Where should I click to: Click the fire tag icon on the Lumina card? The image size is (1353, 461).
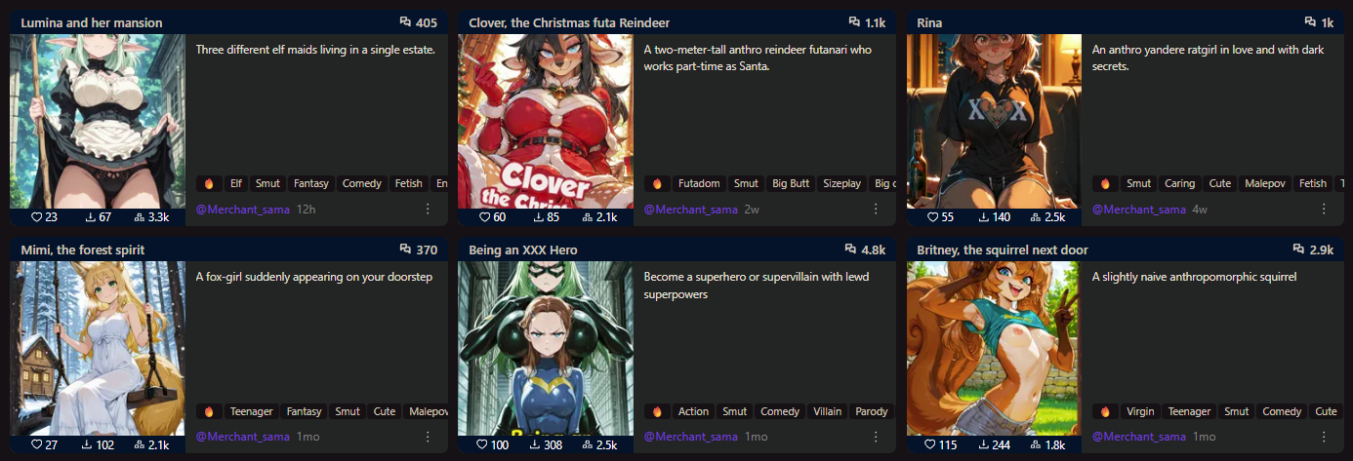click(x=209, y=183)
